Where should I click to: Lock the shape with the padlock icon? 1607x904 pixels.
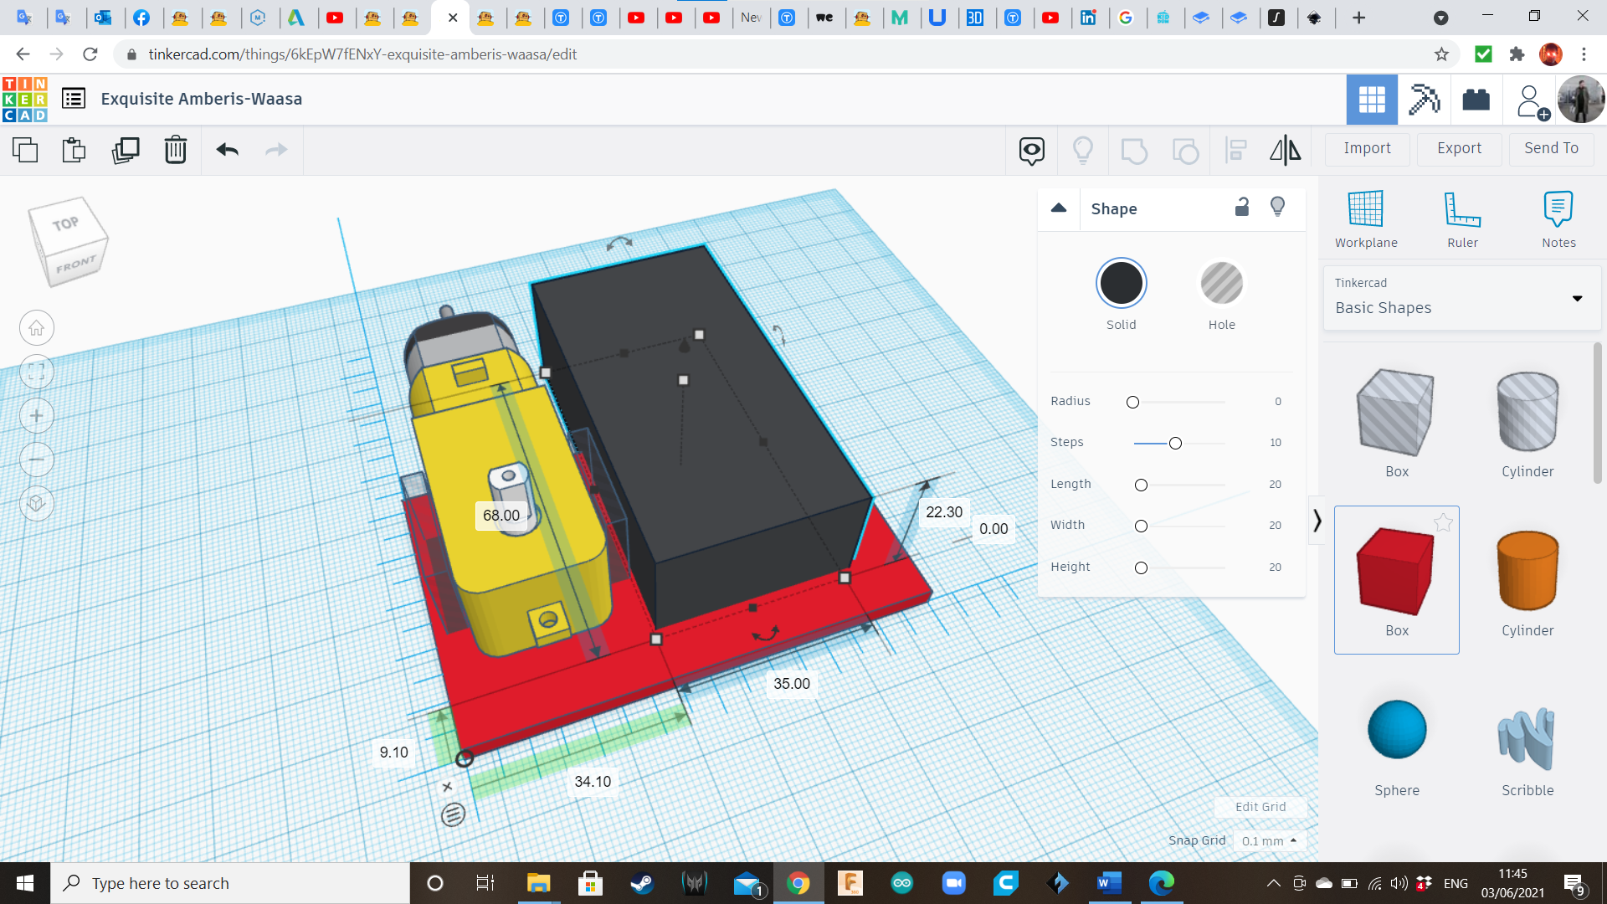coord(1242,207)
